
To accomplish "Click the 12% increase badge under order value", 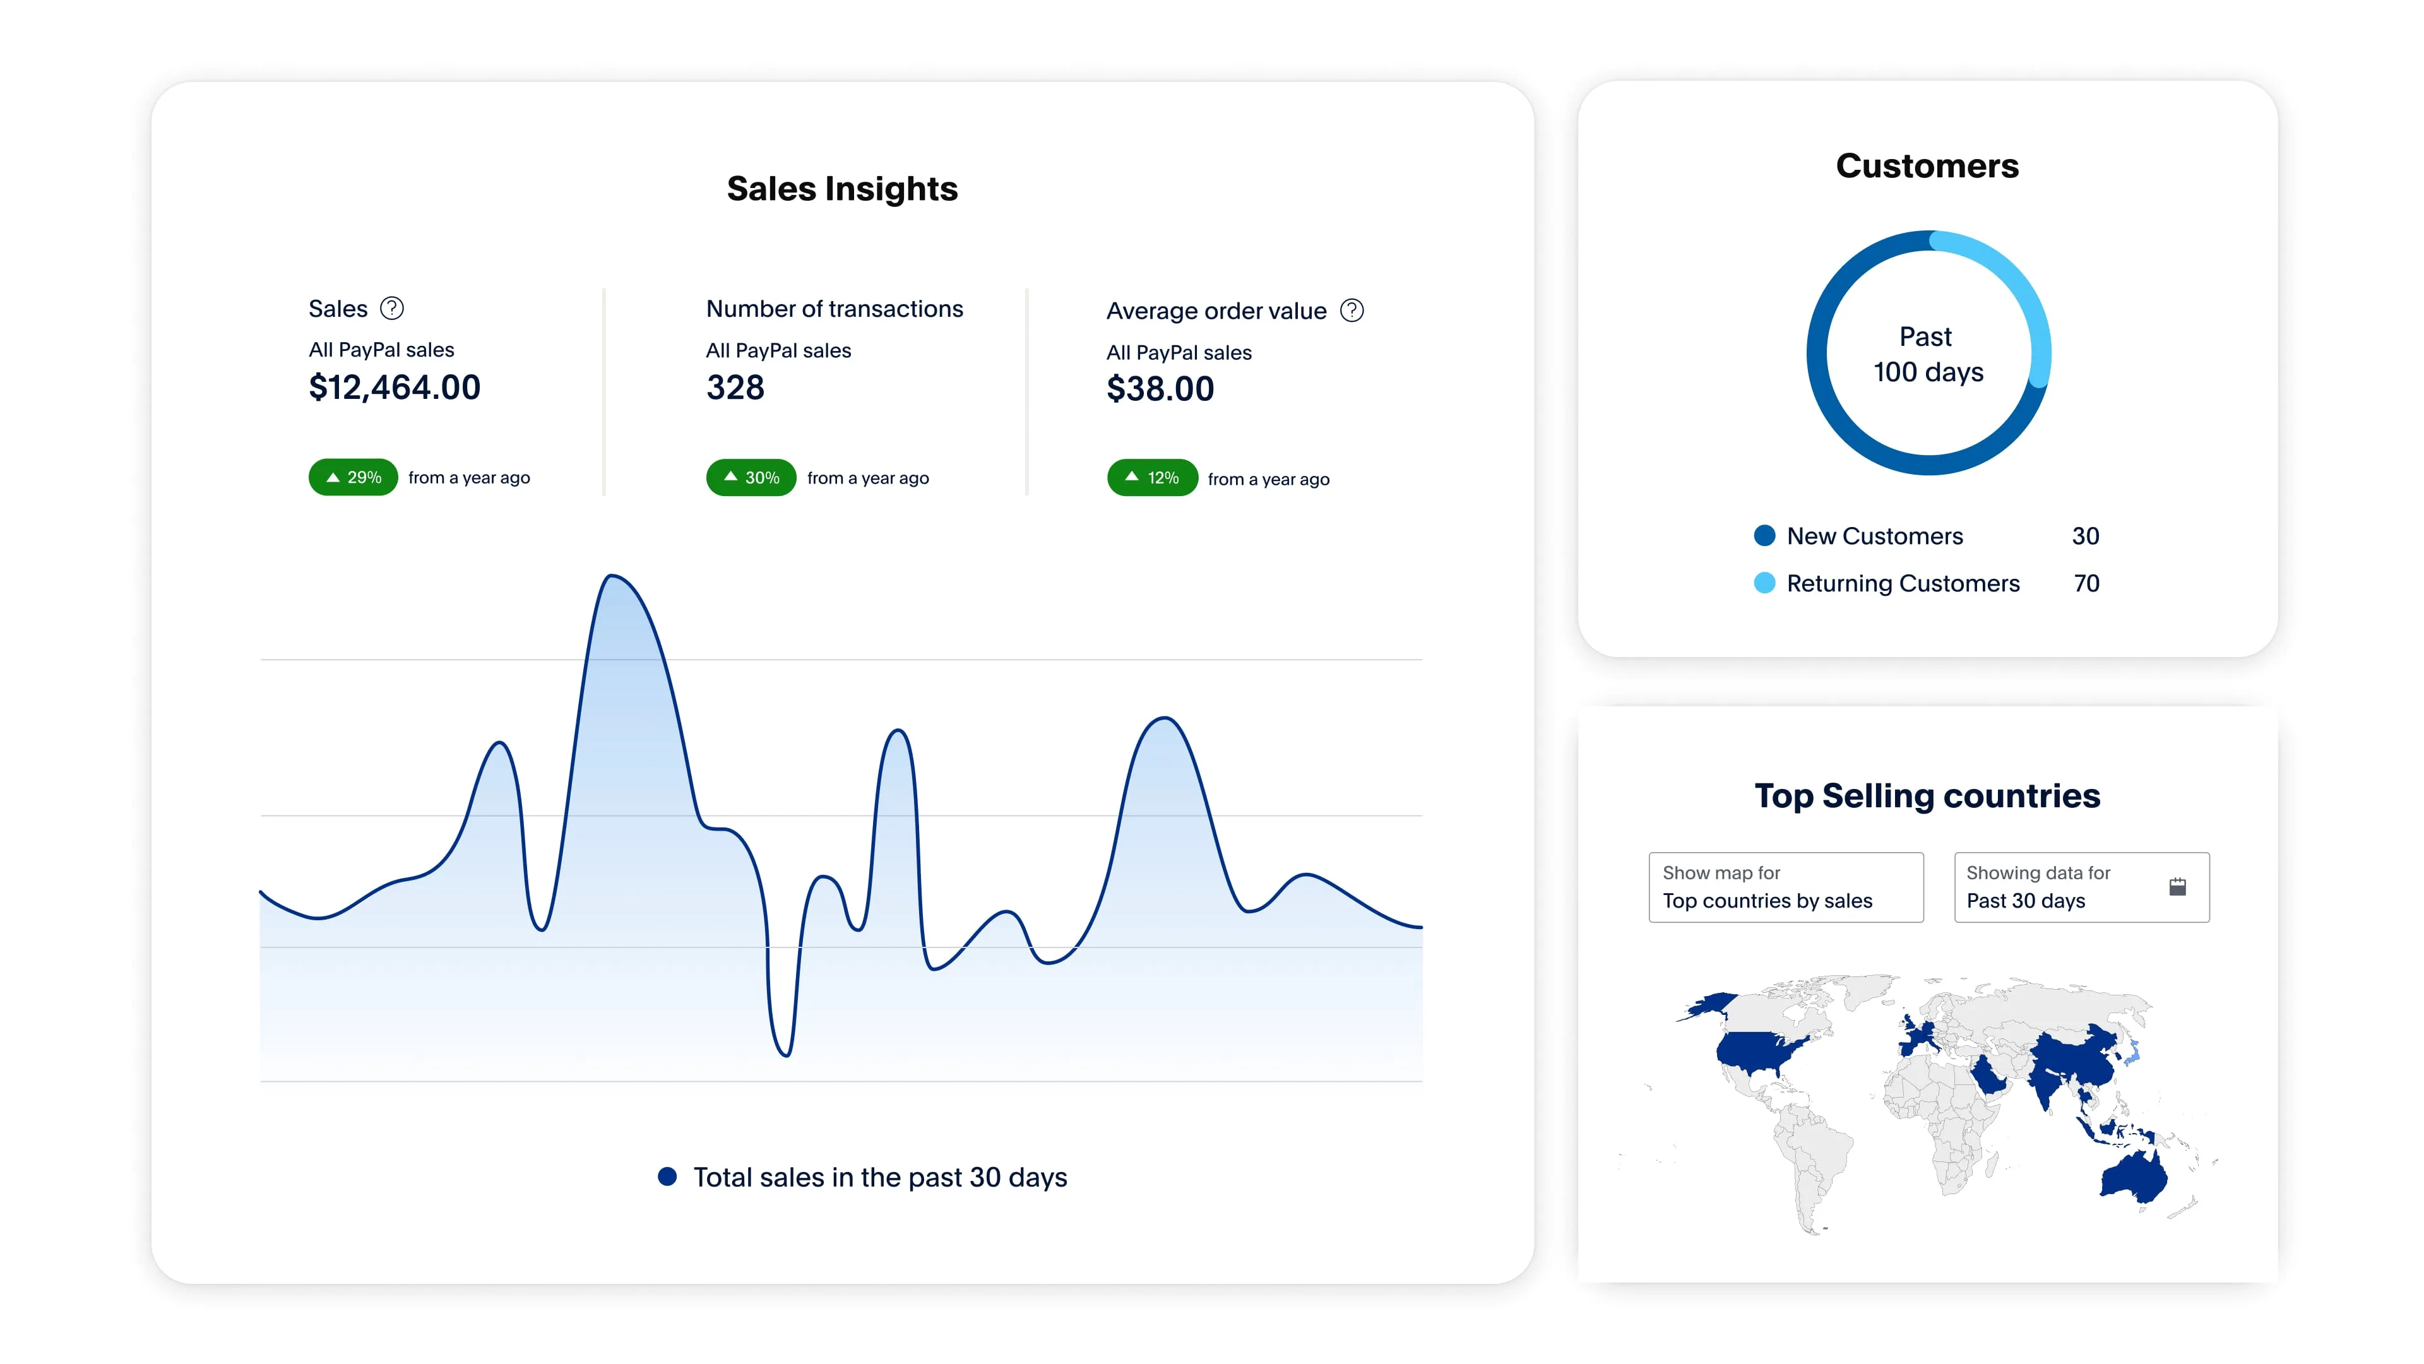I will click(1152, 478).
